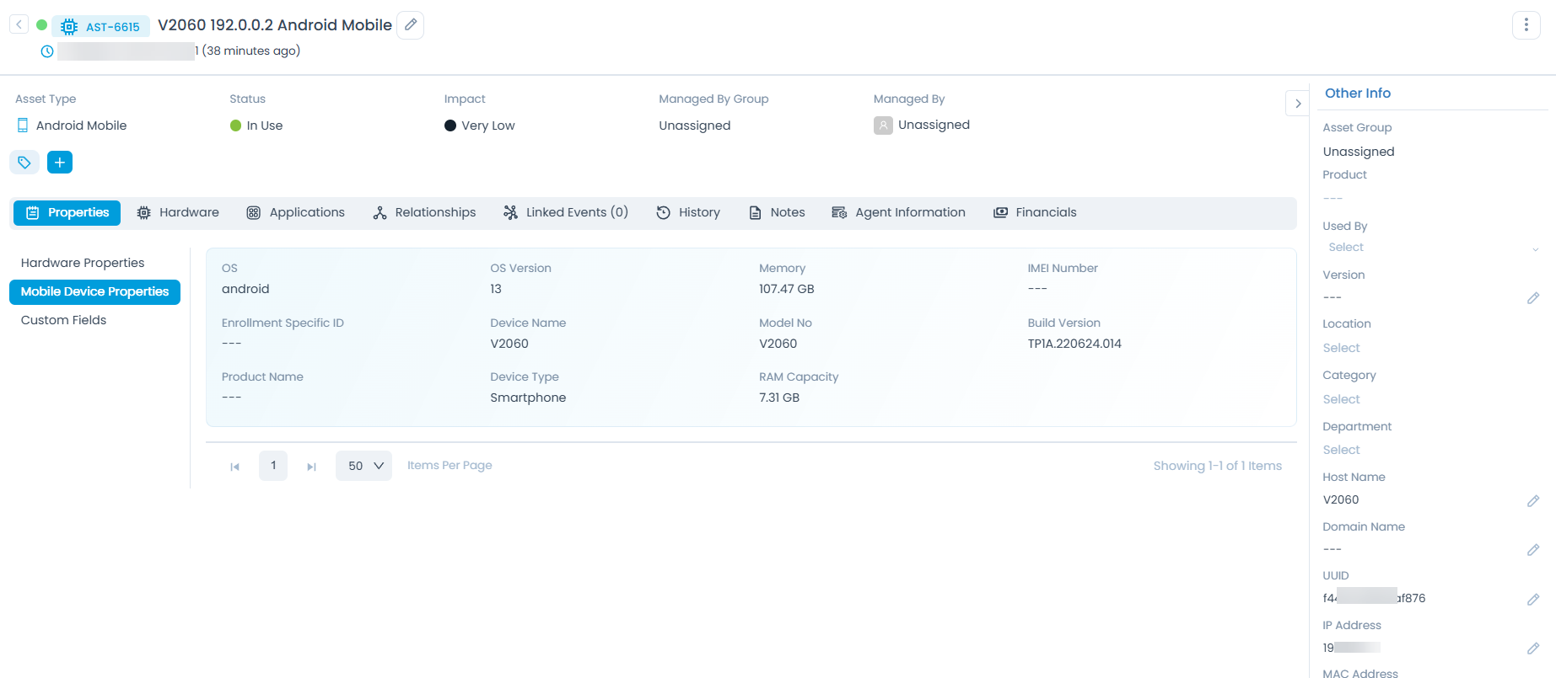This screenshot has height=678, width=1556.
Task: Add a tag with the plus button
Action: click(60, 163)
